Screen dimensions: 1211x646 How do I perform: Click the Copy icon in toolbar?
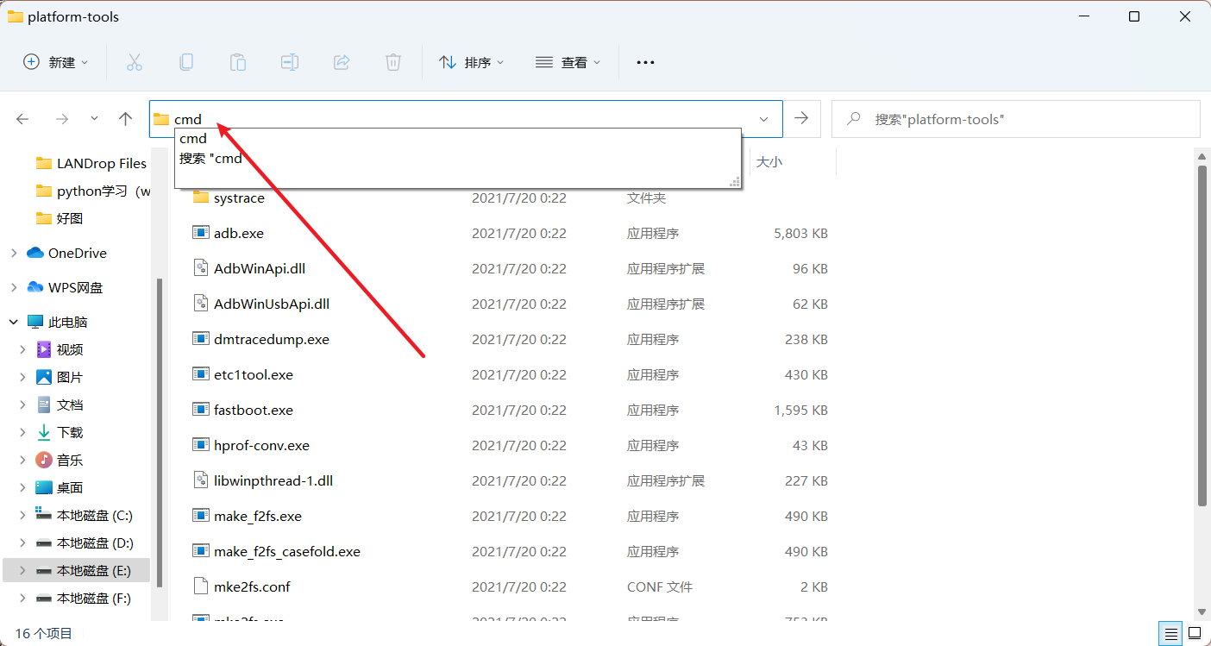point(185,62)
